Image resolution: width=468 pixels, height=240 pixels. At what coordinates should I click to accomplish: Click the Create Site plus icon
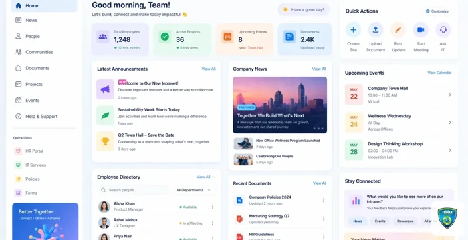tap(353, 30)
